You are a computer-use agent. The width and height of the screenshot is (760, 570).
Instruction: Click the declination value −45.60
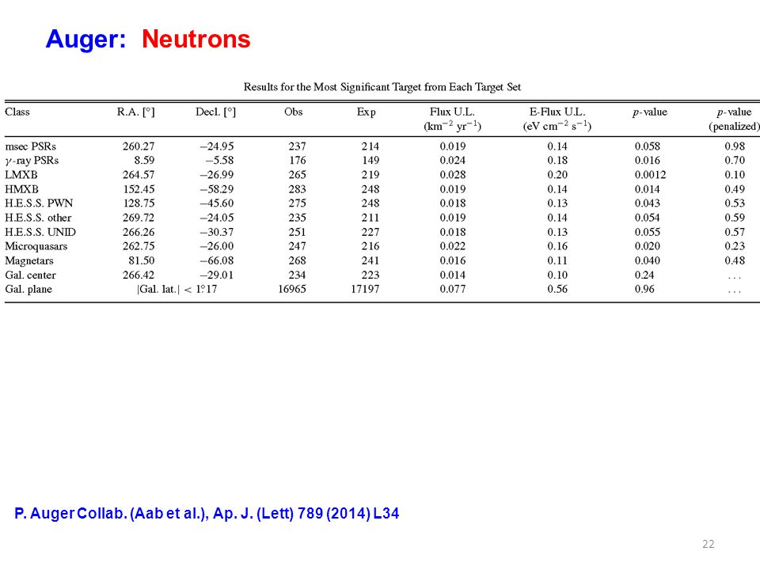coord(217,203)
